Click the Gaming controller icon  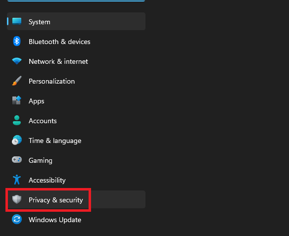point(17,160)
